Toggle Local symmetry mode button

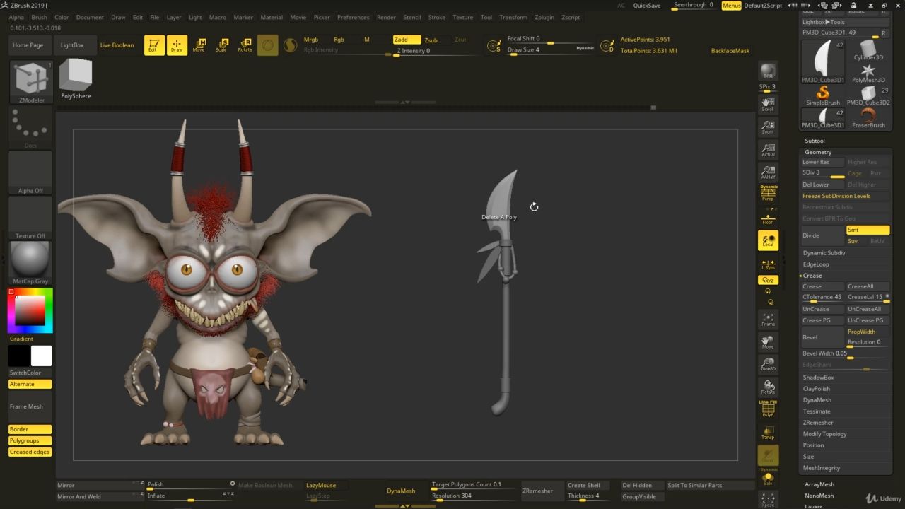point(768,240)
